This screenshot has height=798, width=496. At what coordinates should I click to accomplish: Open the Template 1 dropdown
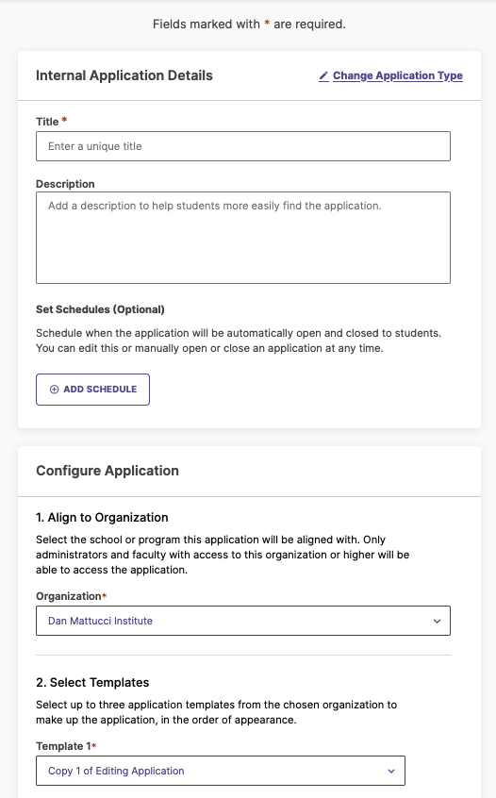[221, 771]
